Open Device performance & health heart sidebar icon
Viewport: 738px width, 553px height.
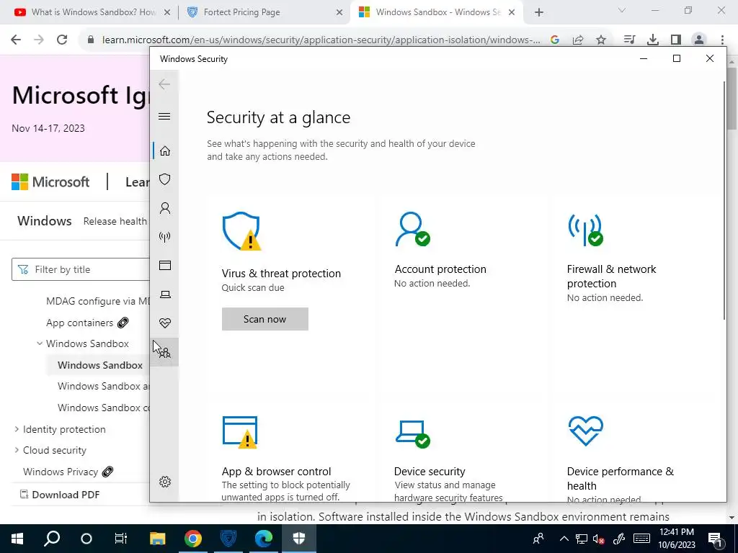tap(165, 323)
